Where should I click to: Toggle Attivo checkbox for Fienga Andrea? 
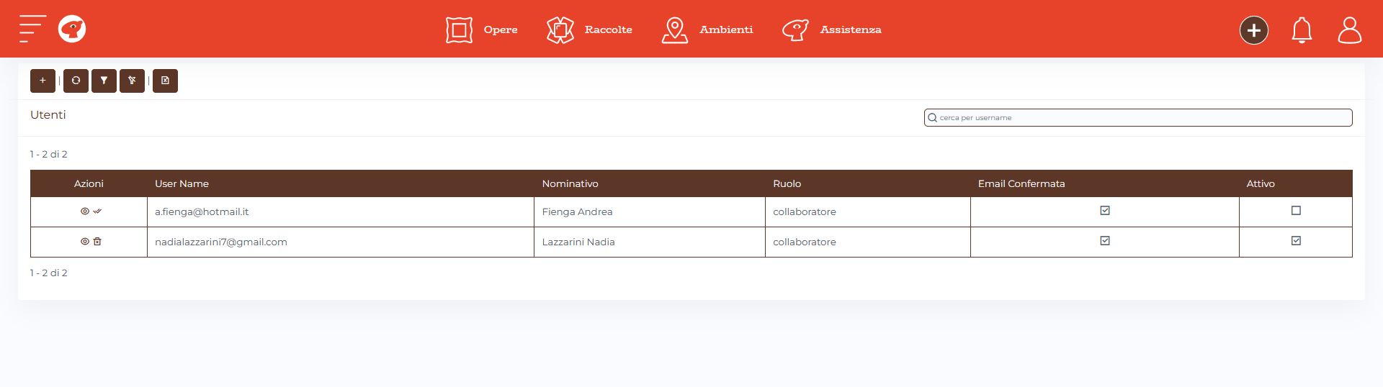point(1296,211)
